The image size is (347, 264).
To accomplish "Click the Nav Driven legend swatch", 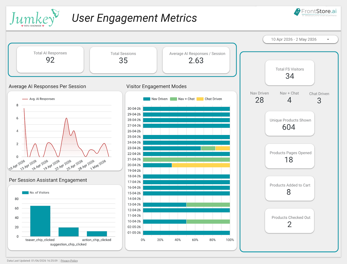I will coord(147,99).
